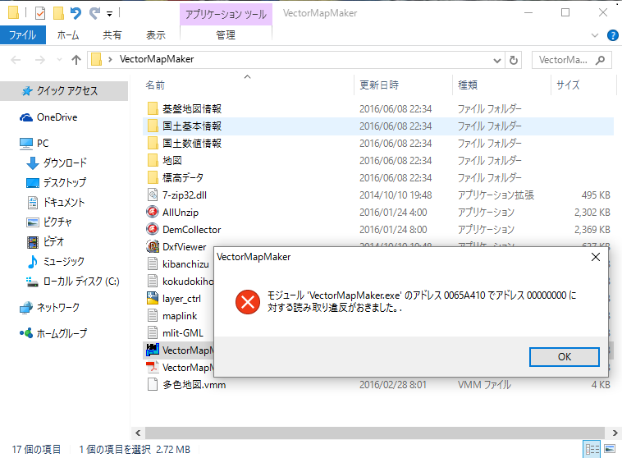Image resolution: width=622 pixels, height=458 pixels.
Task: Refresh the folder view
Action: tap(514, 60)
